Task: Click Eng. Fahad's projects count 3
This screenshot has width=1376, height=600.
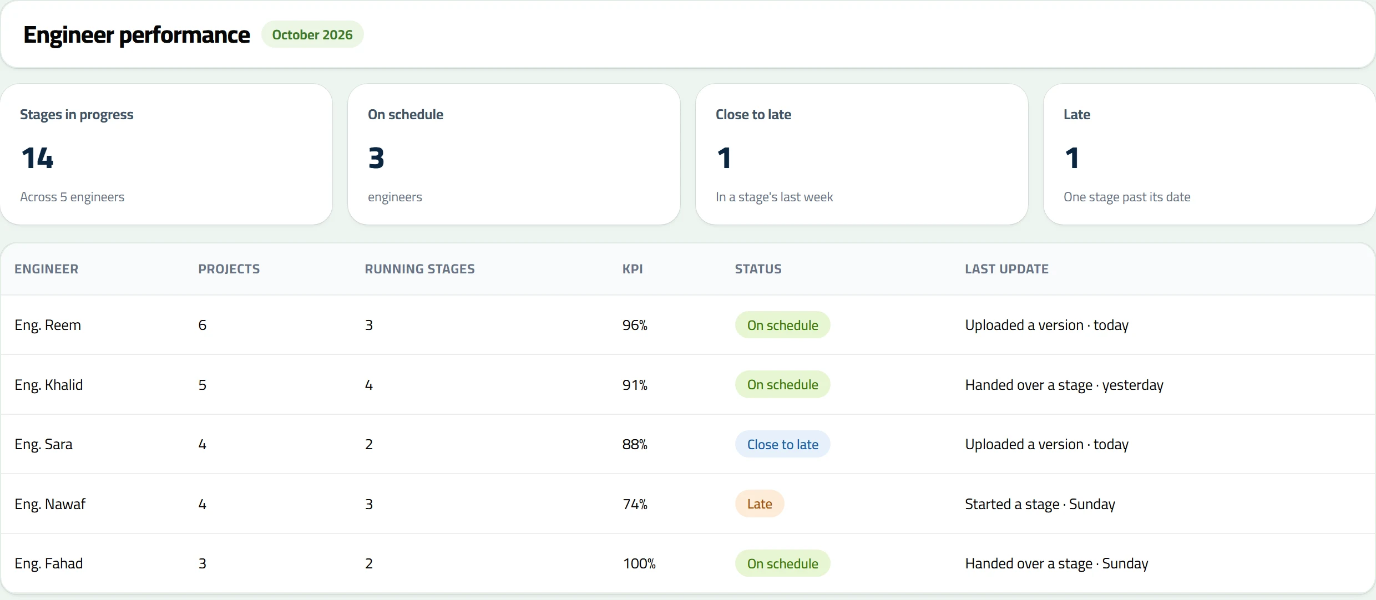Action: [x=202, y=563]
